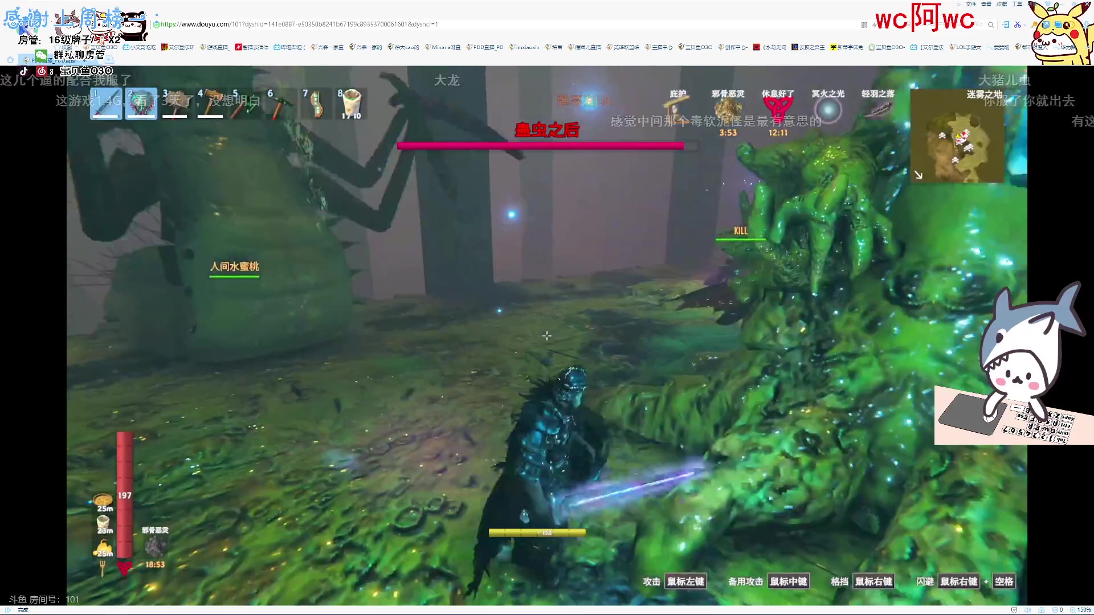Open the 文件 menu in browser menu bar
1094x615 pixels.
pyautogui.click(x=971, y=4)
